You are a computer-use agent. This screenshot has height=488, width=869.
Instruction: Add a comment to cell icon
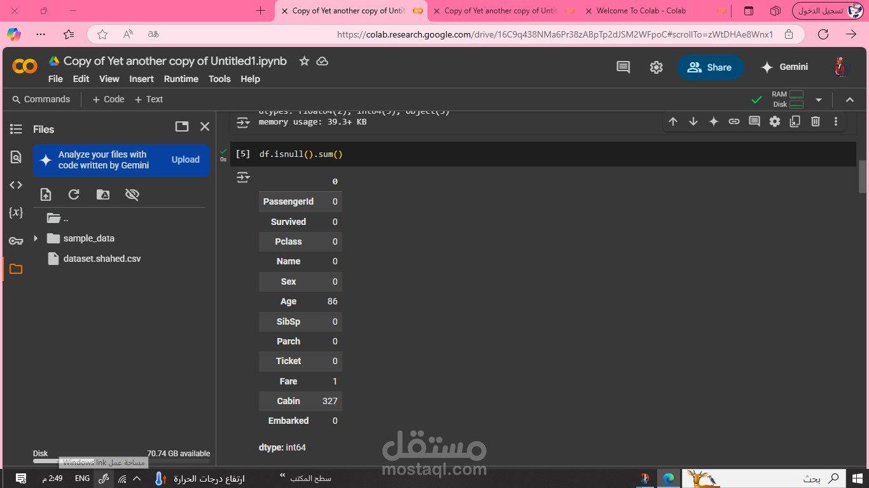coord(754,121)
